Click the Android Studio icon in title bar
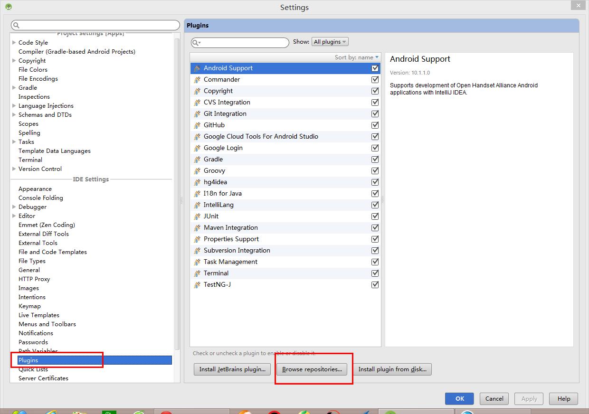The image size is (589, 414). (9, 7)
